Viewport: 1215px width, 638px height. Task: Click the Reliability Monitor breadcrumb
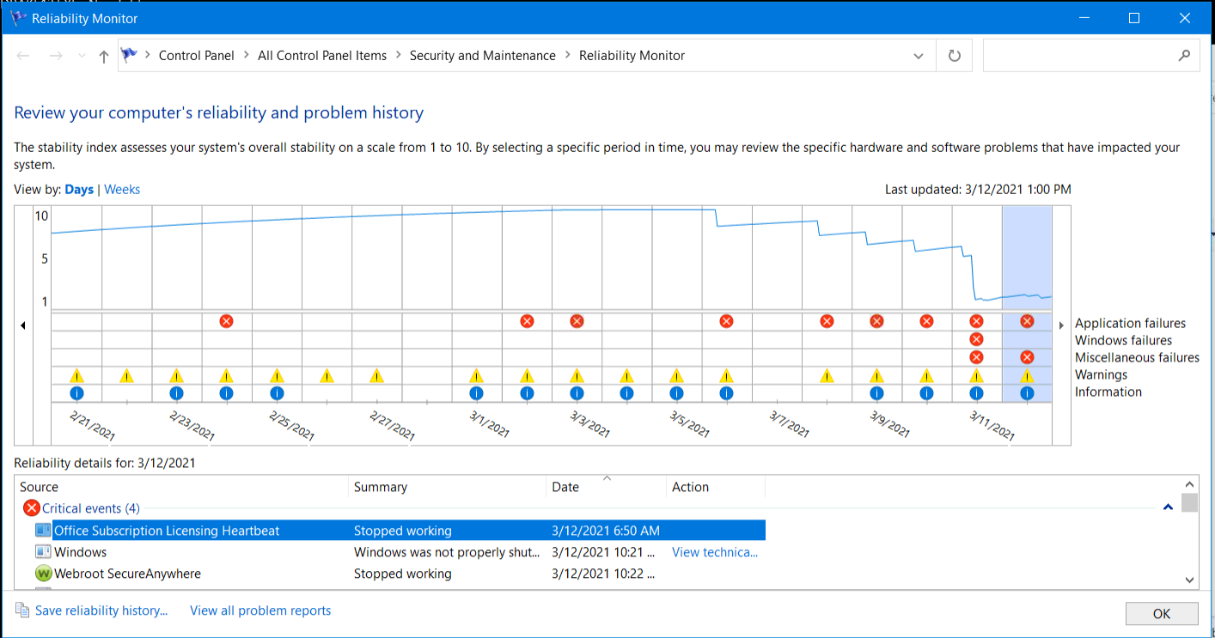coord(632,56)
